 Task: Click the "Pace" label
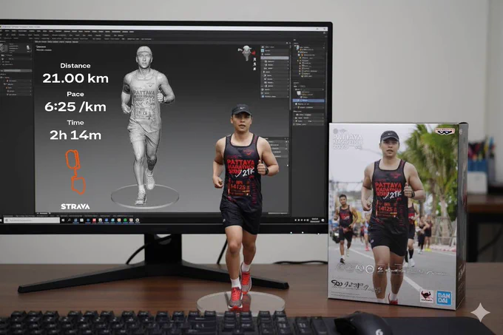(75, 94)
